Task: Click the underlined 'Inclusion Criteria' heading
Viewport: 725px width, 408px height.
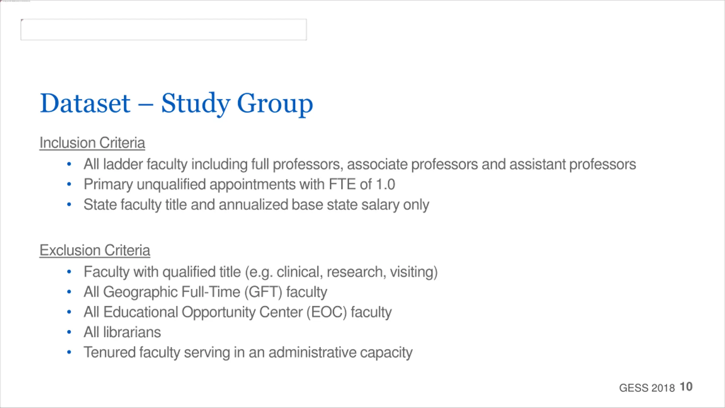Action: point(92,143)
